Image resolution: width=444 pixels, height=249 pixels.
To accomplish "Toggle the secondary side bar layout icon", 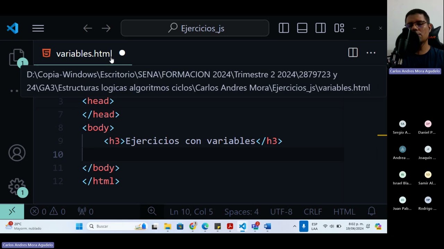I will (321, 28).
